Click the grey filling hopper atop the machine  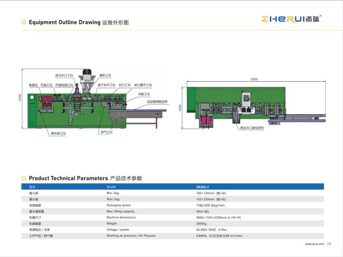pos(87,81)
